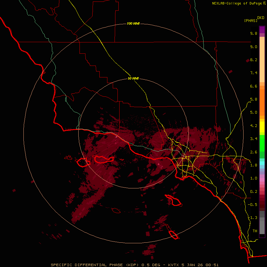Image resolution: width=267 pixels, height=267 pixels.
Task: Click the DKD label above legend
Action: (261, 18)
